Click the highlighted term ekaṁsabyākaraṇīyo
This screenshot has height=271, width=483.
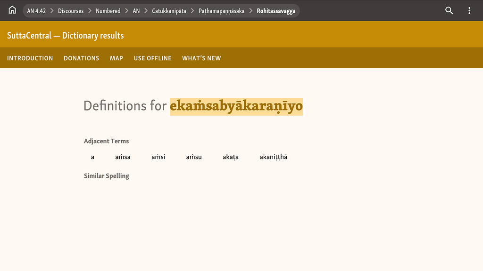point(235,107)
